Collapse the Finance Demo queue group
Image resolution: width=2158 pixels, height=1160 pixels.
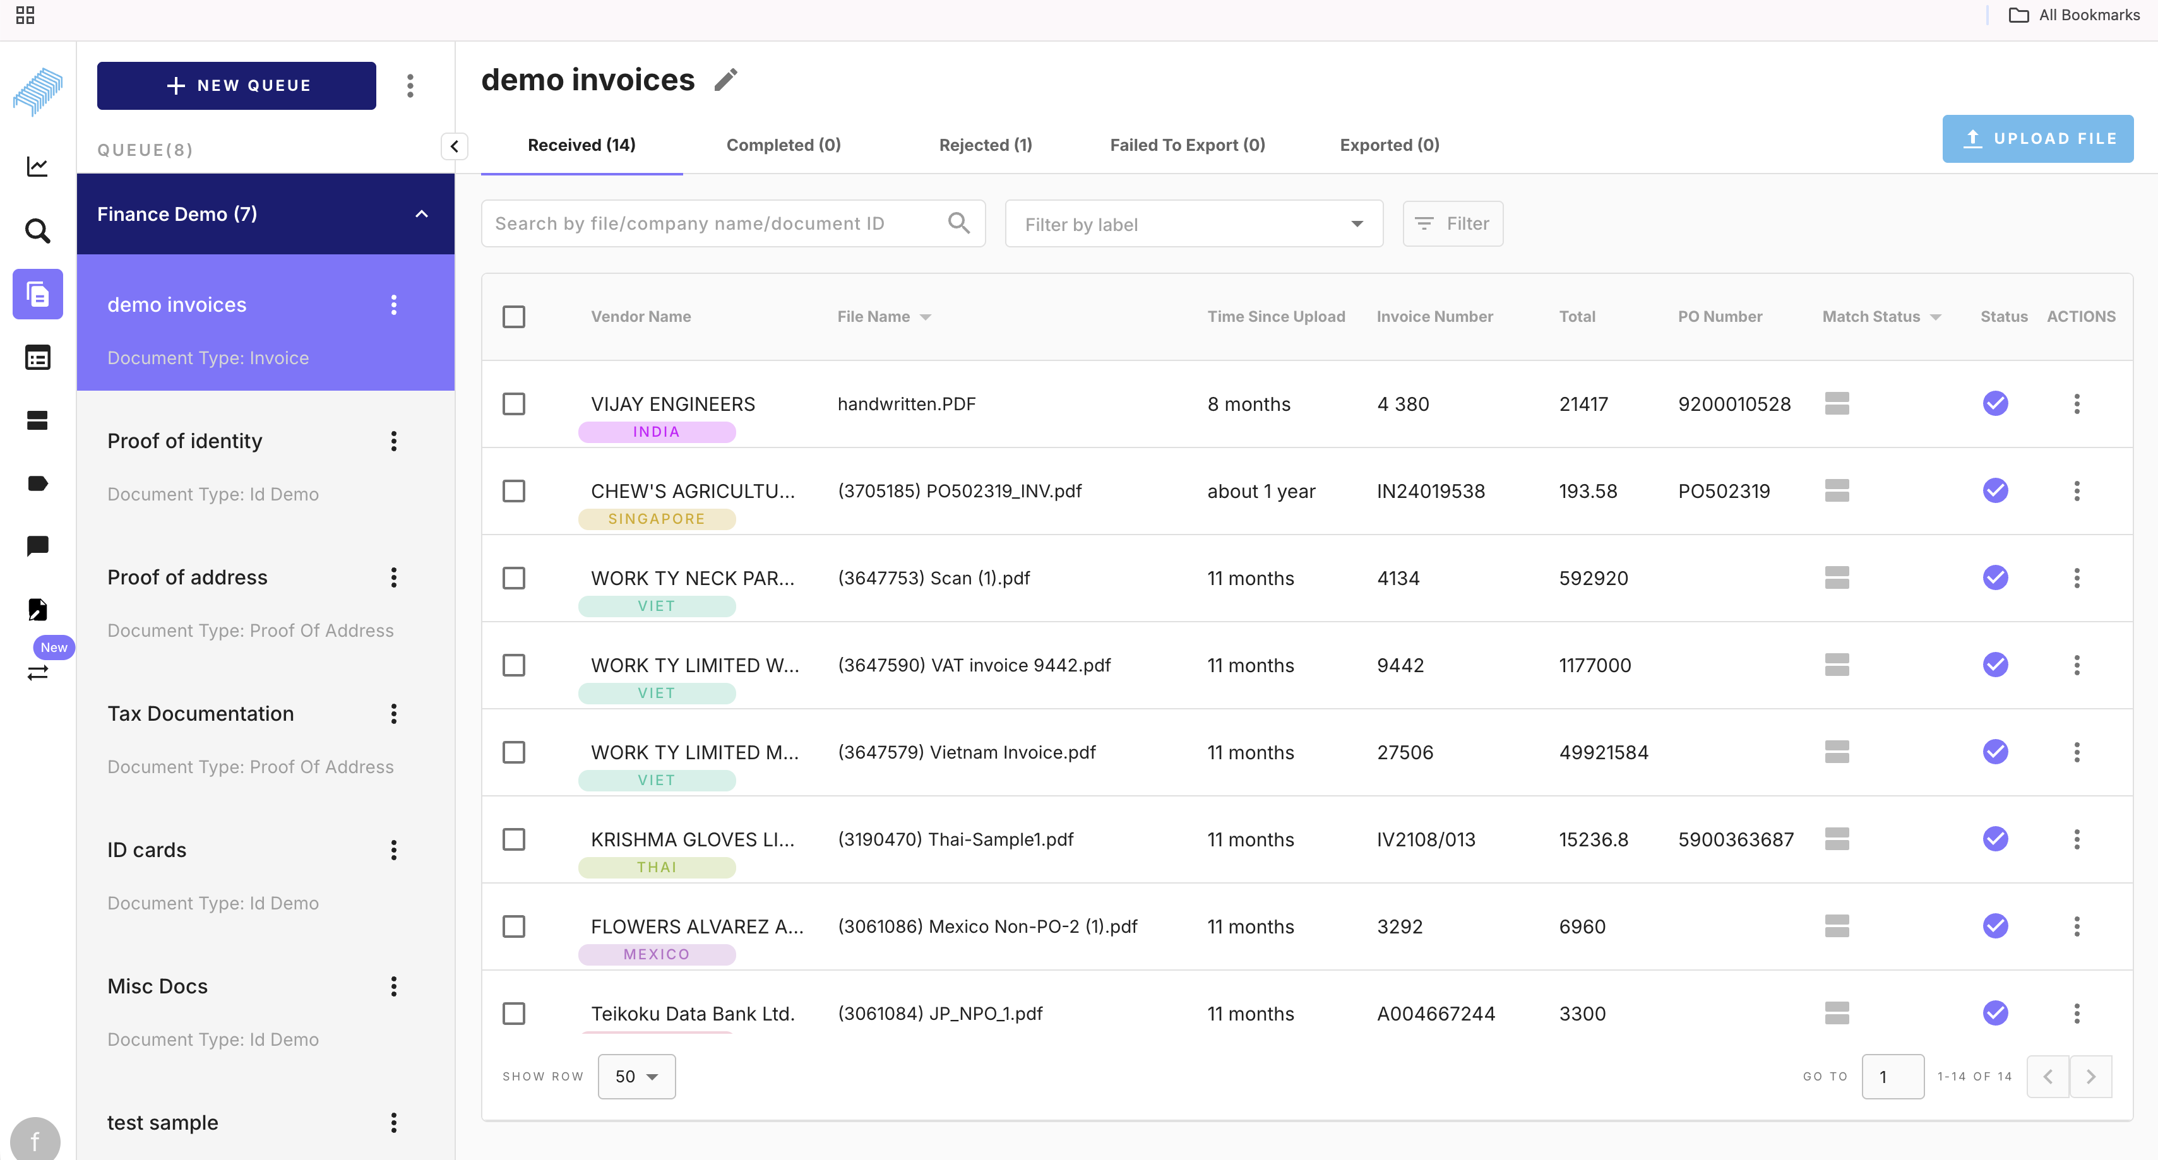click(421, 213)
